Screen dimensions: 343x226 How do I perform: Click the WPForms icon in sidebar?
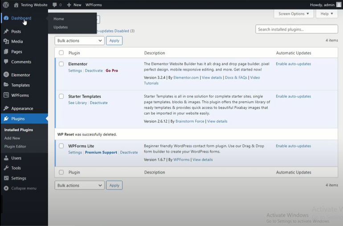(6, 95)
